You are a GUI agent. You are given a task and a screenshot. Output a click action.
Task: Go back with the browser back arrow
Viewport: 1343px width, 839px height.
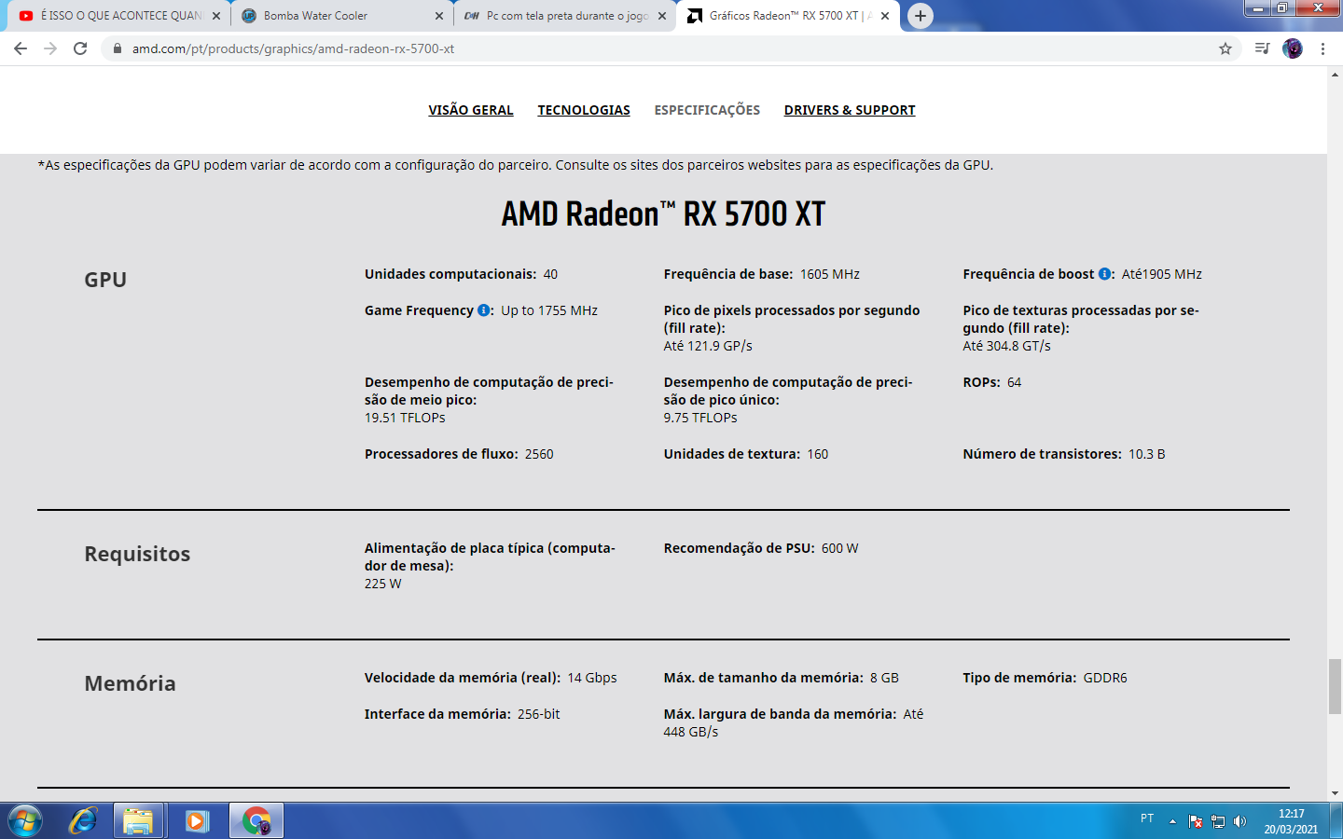tap(21, 48)
